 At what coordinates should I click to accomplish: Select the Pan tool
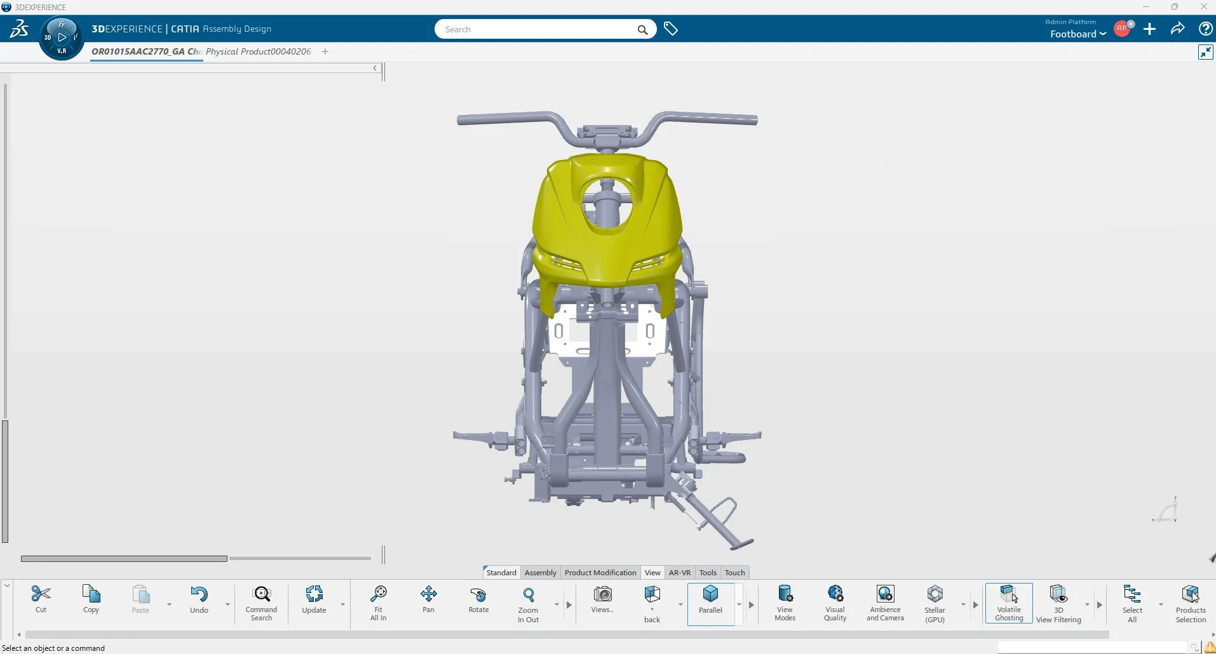tap(428, 603)
